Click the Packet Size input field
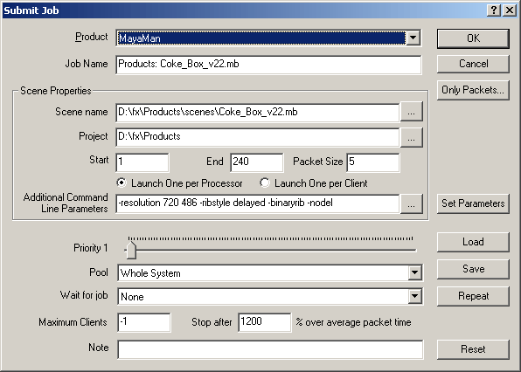This screenshot has width=521, height=372. (372, 162)
